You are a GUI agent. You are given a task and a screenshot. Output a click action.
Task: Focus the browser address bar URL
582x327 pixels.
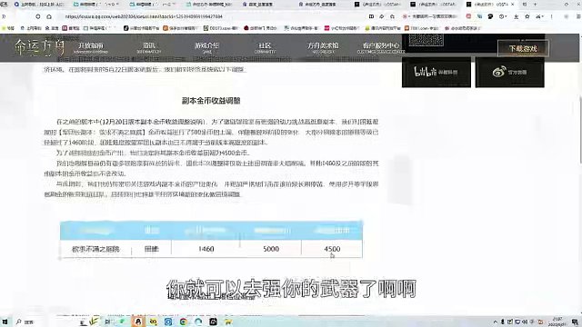(144, 16)
